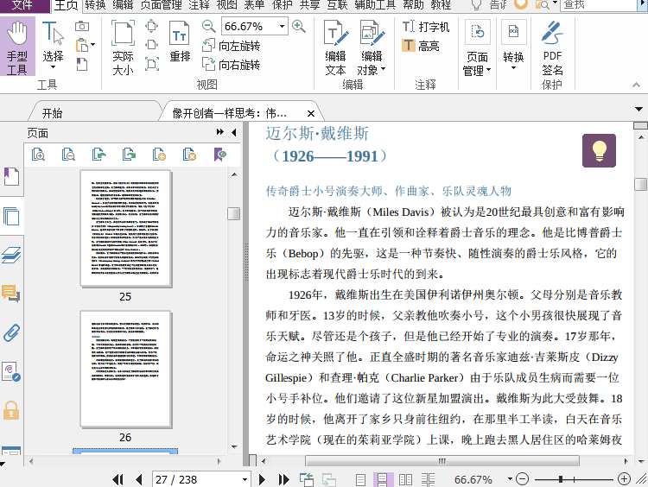Enable continuous page view in status bar
The height and width of the screenshot is (487, 648).
coord(383,479)
